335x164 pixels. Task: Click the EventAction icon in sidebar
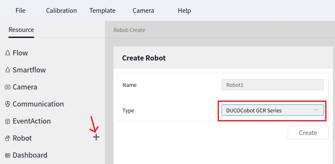pyautogui.click(x=8, y=121)
